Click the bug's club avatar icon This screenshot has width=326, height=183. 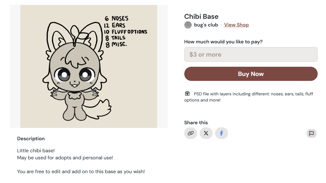(x=188, y=25)
